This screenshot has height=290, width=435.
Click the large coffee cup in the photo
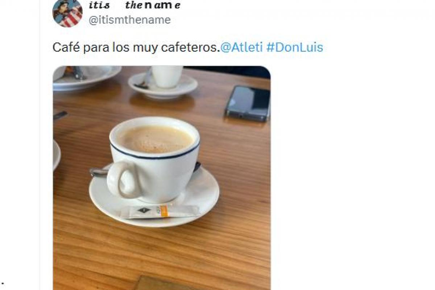click(154, 159)
